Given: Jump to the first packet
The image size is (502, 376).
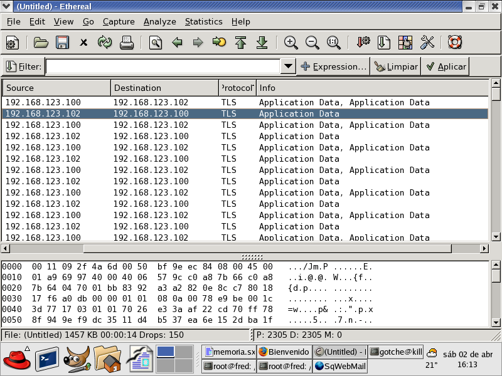Looking at the screenshot, I should point(240,43).
